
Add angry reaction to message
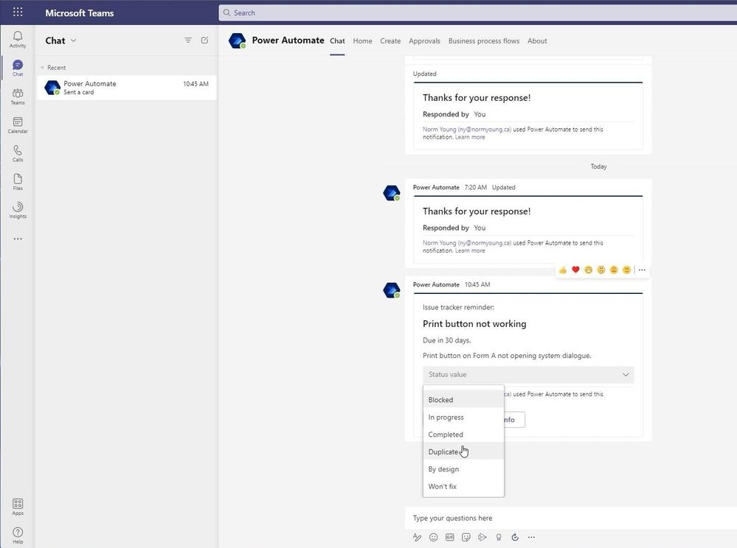[x=626, y=270]
